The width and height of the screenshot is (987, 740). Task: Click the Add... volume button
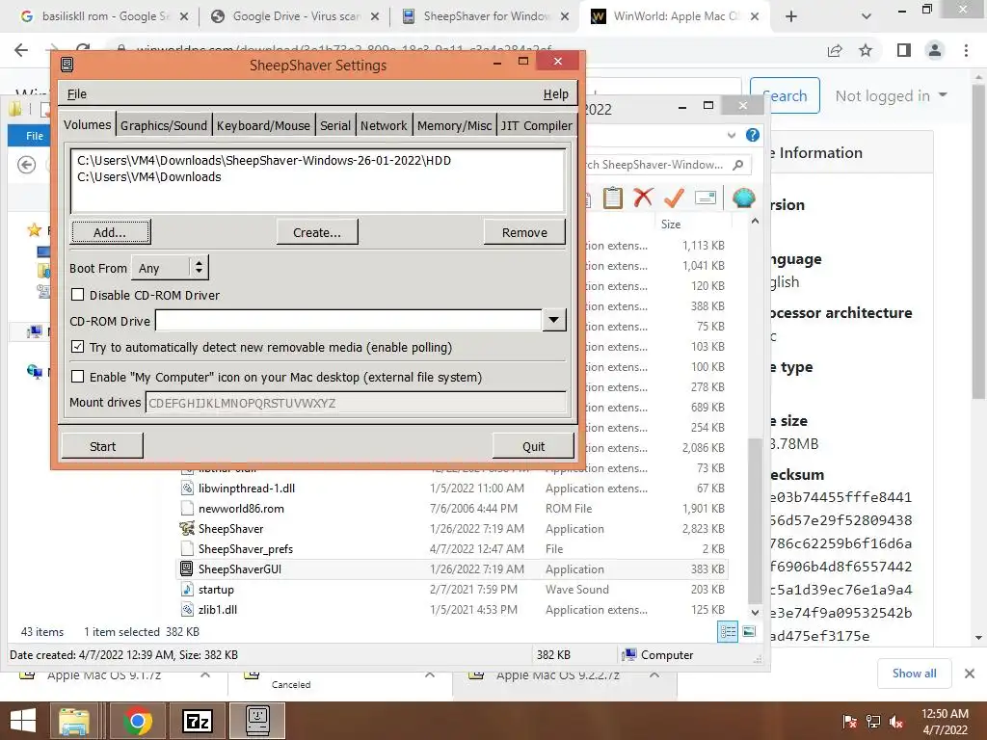pyautogui.click(x=110, y=232)
